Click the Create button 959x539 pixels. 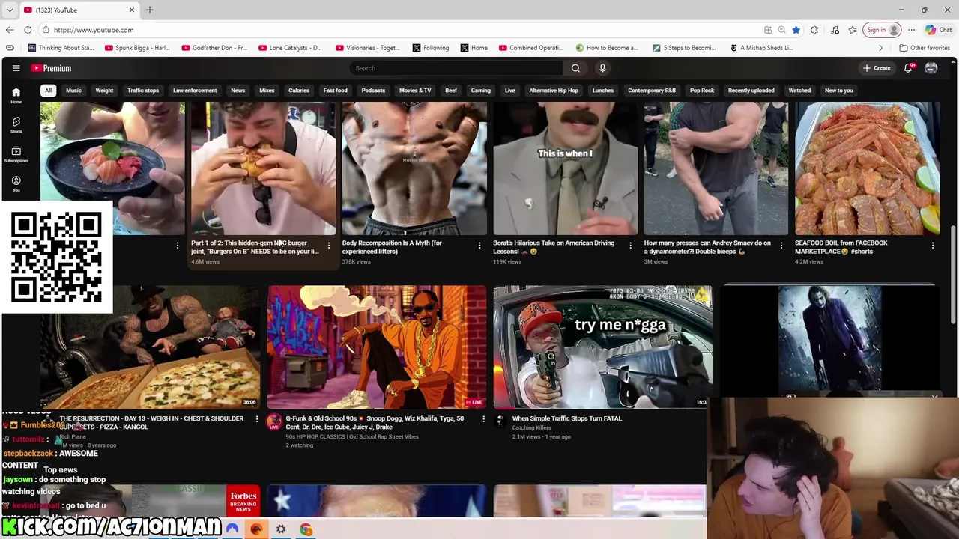[x=877, y=68]
